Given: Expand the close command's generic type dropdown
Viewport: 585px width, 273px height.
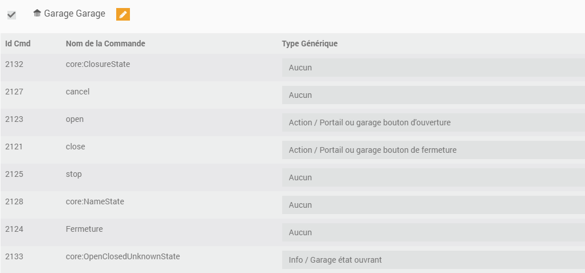Looking at the screenshot, I should pos(433,150).
